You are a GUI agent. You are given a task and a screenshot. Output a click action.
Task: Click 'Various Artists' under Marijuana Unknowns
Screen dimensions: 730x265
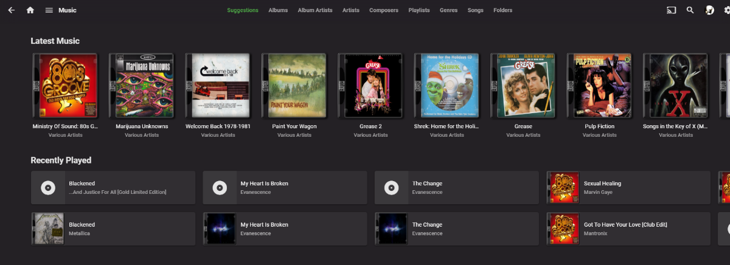(142, 135)
